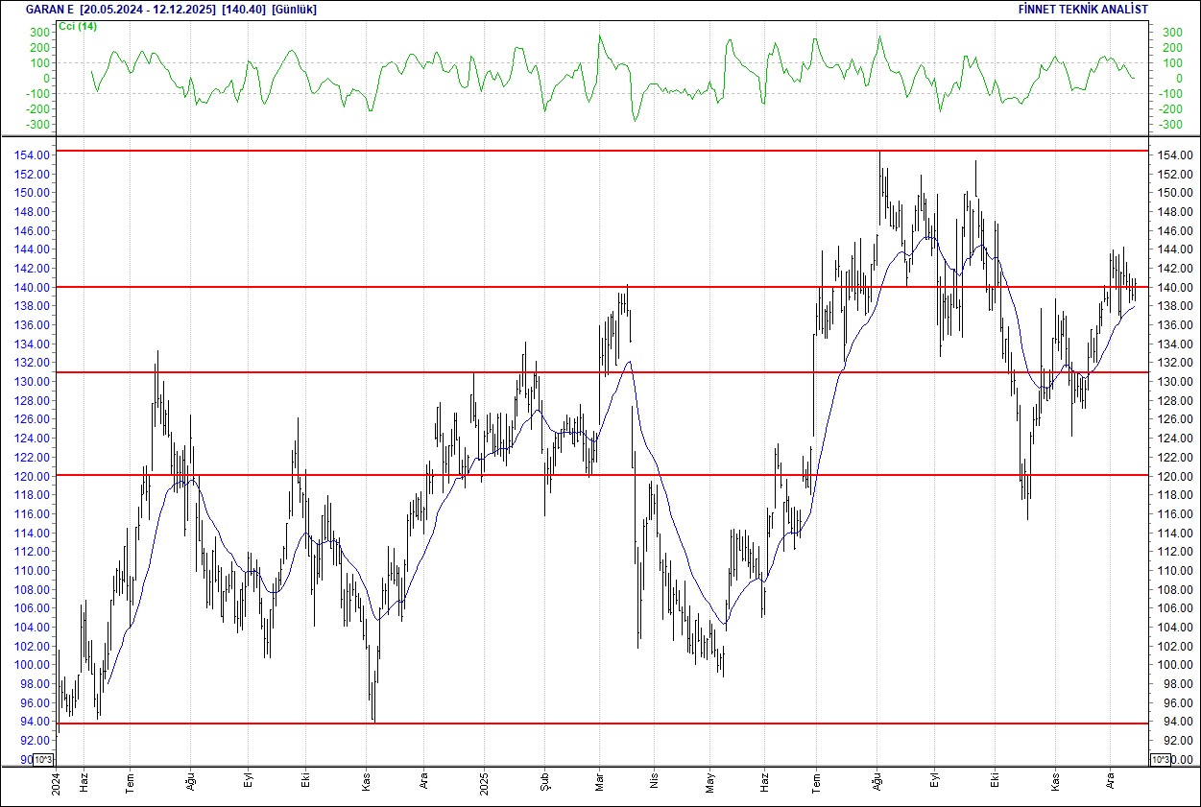Click the red horizontal line at 140.00
Viewport: 1201px width, 807px height.
pos(576,286)
